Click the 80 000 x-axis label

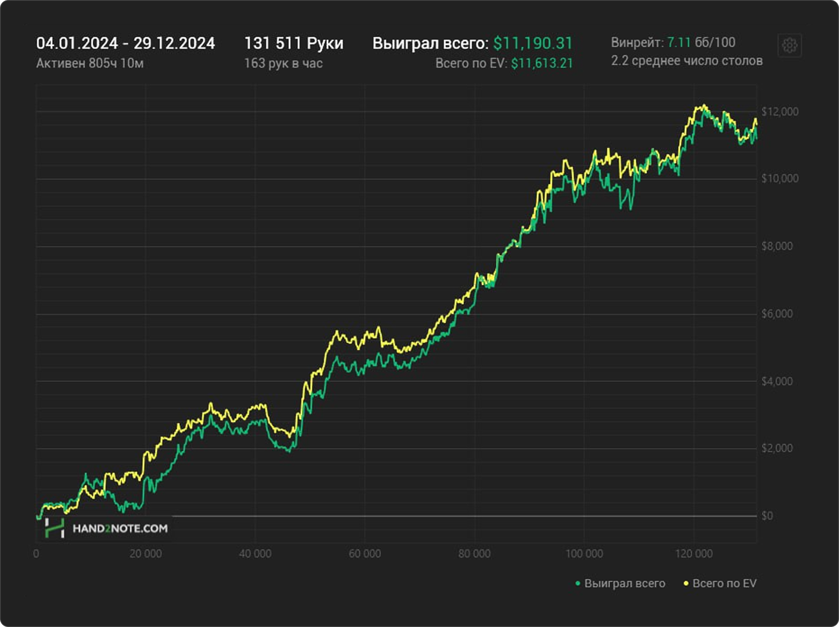pyautogui.click(x=474, y=554)
